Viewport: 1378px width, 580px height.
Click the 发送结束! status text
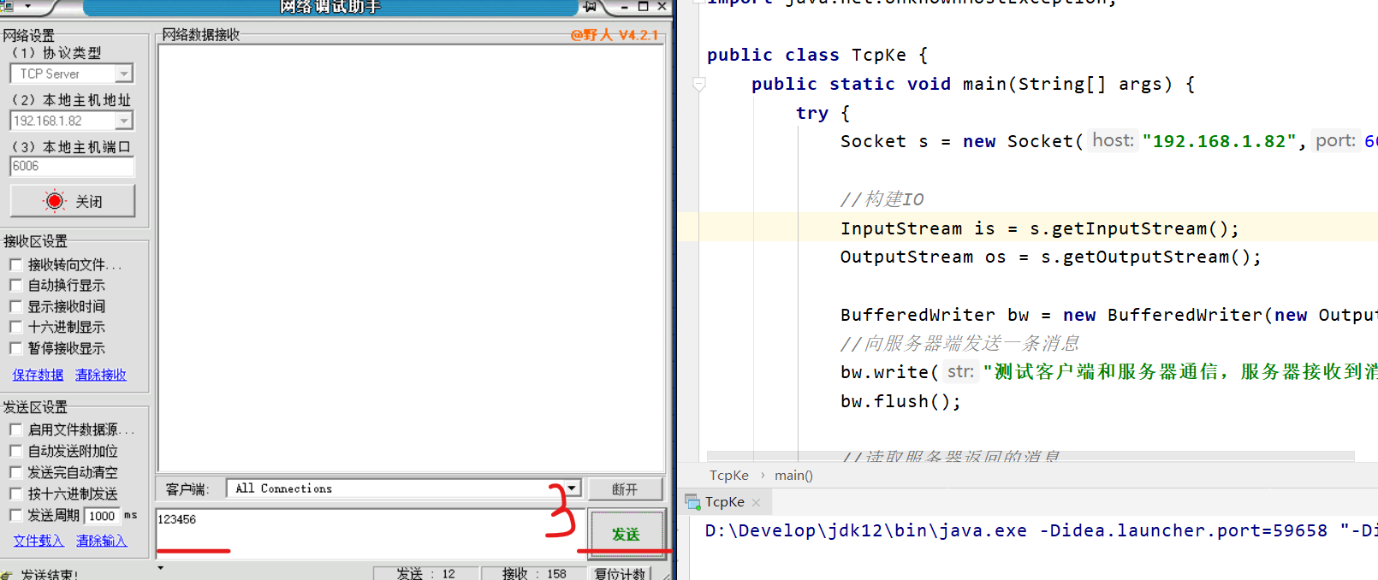(49, 575)
